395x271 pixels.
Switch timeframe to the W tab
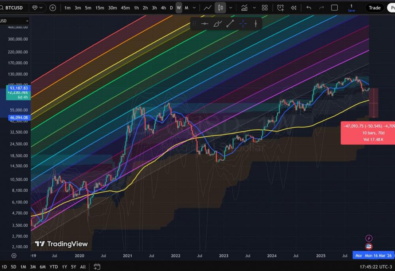pos(179,8)
